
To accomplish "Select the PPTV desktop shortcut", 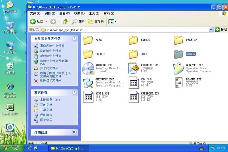I will pos(10,131).
